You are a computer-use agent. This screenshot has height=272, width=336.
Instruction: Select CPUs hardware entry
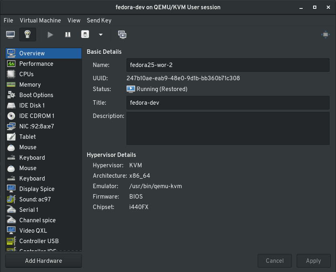pos(43,74)
